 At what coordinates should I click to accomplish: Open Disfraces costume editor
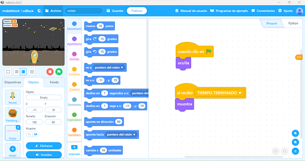44,146
